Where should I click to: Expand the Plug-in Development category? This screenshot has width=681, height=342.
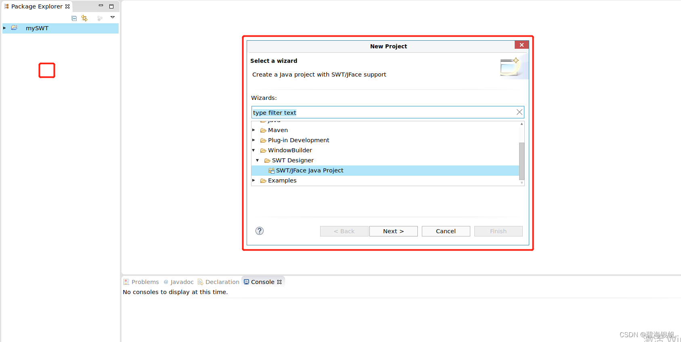click(254, 140)
